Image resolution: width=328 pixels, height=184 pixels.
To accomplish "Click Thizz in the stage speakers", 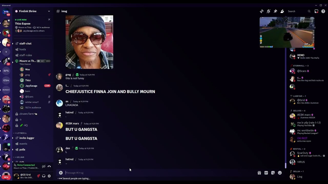I will pos(28,80).
